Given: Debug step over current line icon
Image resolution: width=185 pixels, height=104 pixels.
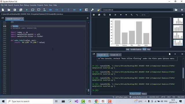Looking at the screenshot, I should pyautogui.click(x=57, y=10).
